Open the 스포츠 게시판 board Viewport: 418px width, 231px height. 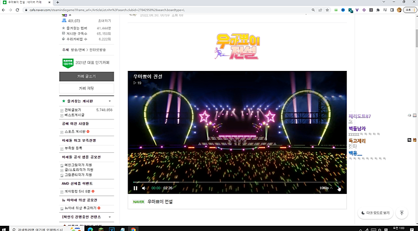pyautogui.click(x=75, y=131)
